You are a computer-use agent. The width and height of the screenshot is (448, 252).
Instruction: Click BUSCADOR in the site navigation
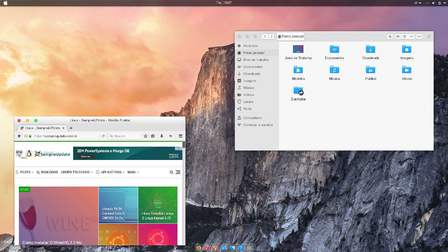(47, 172)
